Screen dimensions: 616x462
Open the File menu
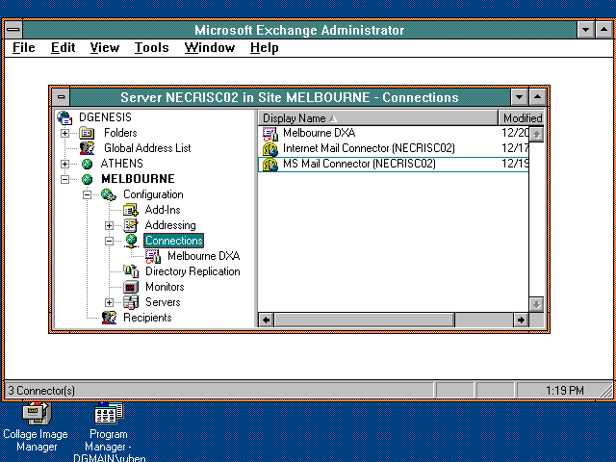coord(23,47)
